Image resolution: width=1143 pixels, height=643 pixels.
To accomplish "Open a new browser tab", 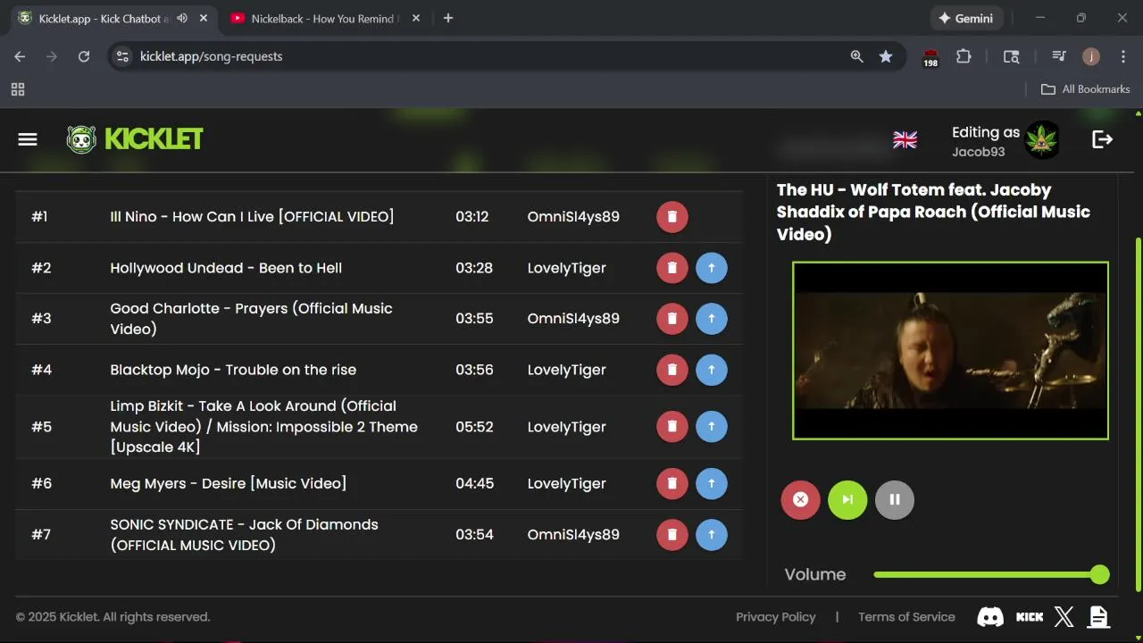I will [x=448, y=18].
